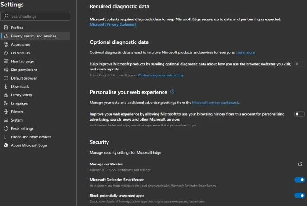
Task: Click the Phone and other devices icon
Action: point(6,137)
